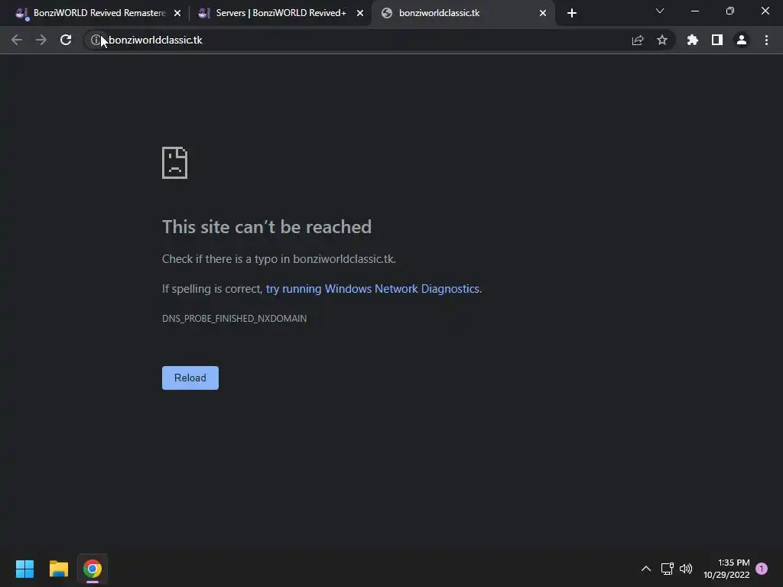Go back to the previous page
This screenshot has height=587, width=783.
tap(17, 40)
